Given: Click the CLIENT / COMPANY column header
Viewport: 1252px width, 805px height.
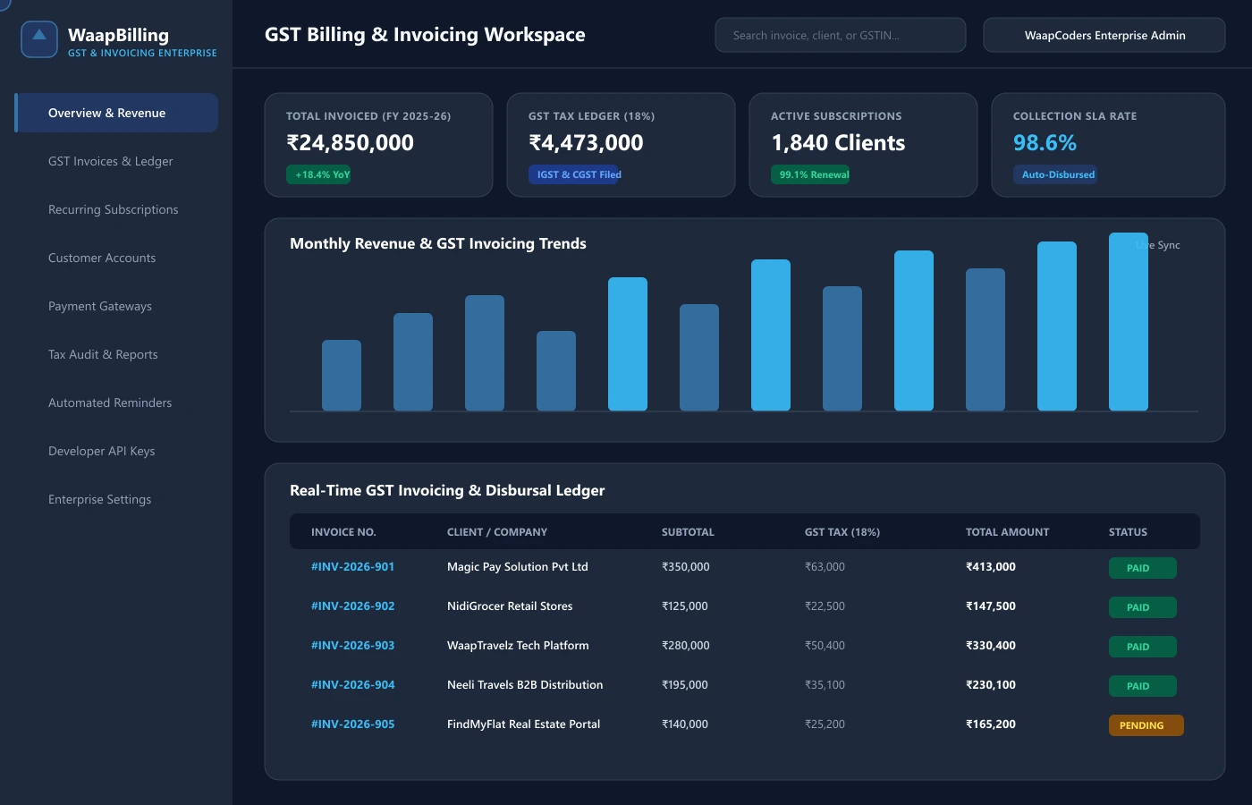Looking at the screenshot, I should [x=497, y=531].
